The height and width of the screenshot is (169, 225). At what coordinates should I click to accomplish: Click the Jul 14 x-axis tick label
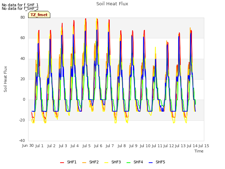[x=192, y=146]
